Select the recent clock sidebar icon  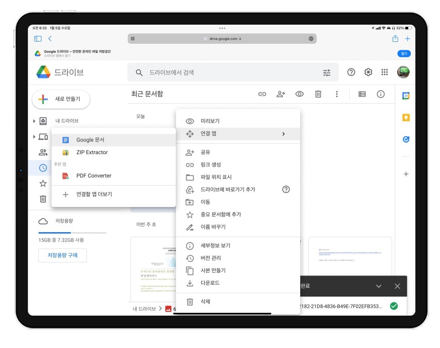pyautogui.click(x=43, y=168)
